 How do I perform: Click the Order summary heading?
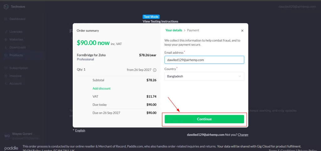click(88, 31)
